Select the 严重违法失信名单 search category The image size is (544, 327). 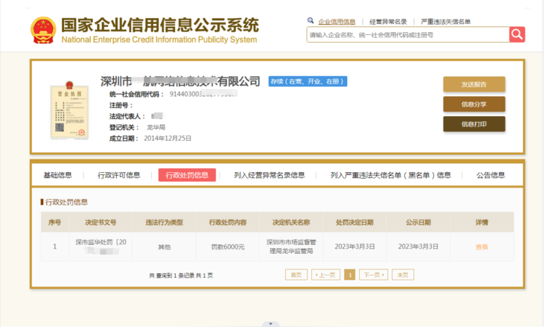point(446,22)
